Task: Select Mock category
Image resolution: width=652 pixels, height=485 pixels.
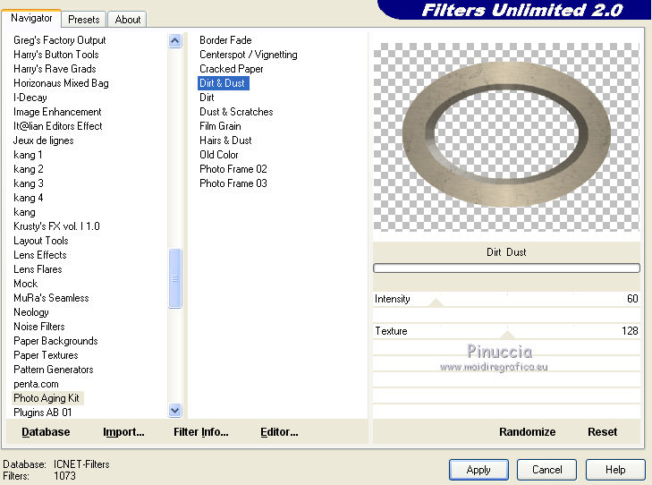Action: point(25,284)
